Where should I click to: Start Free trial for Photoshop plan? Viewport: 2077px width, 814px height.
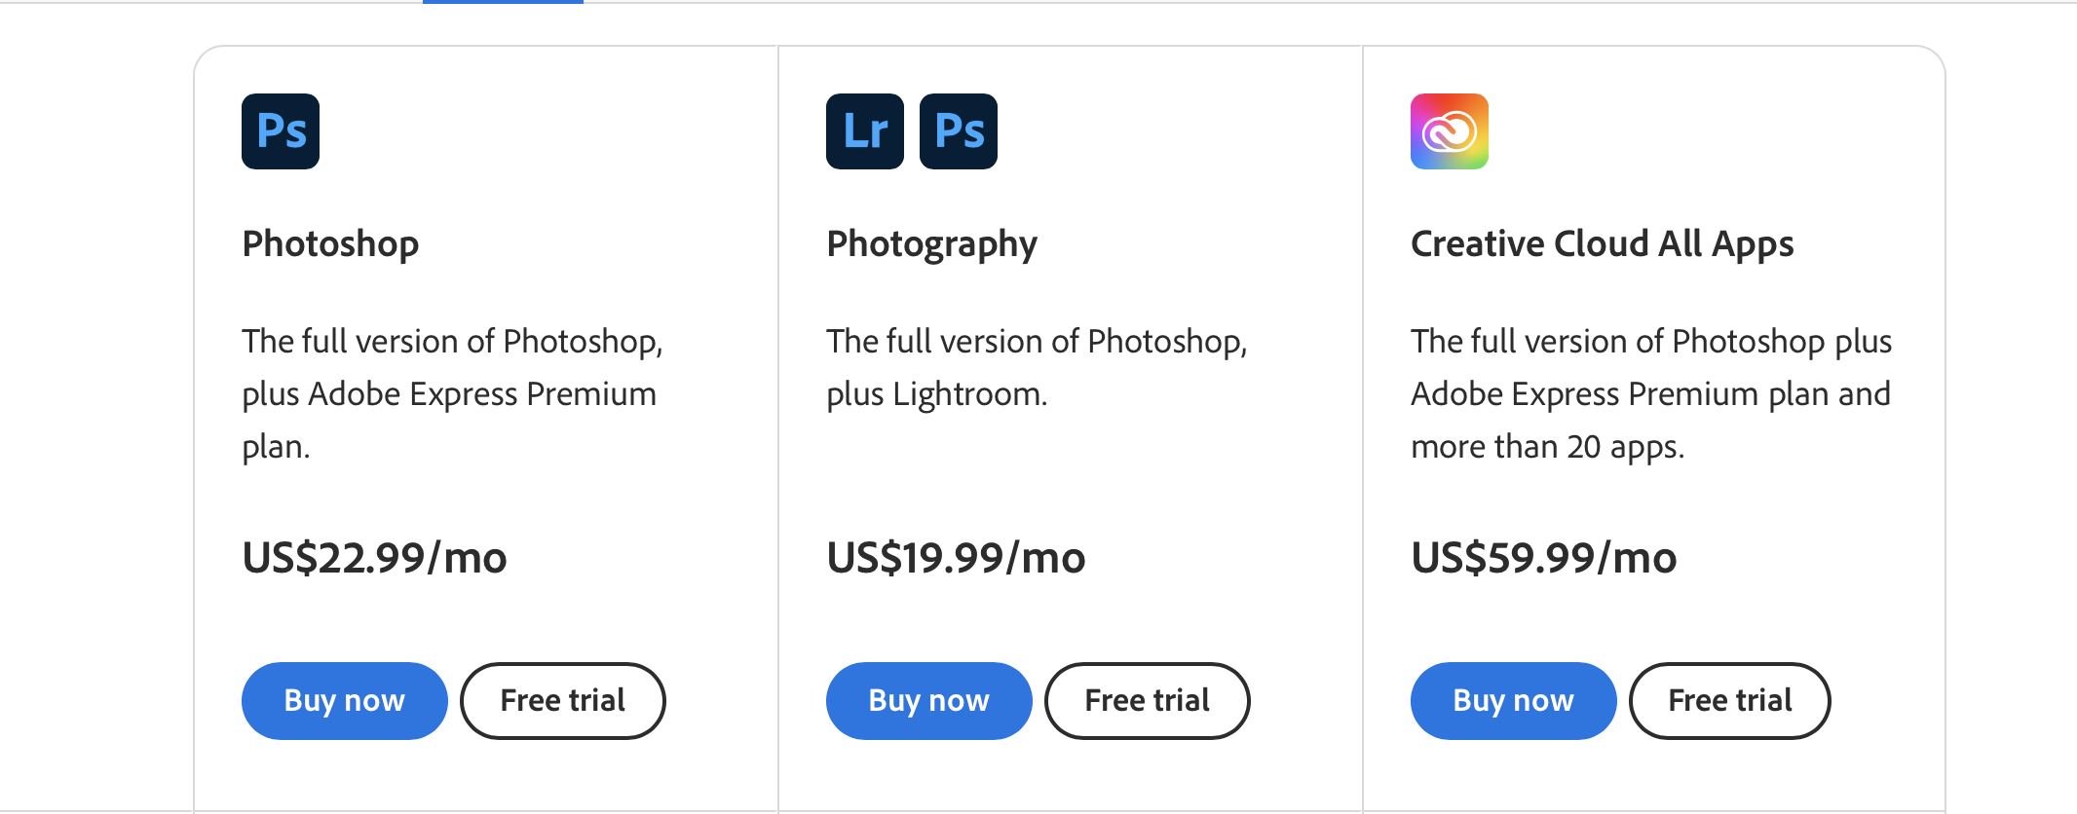coord(562,701)
